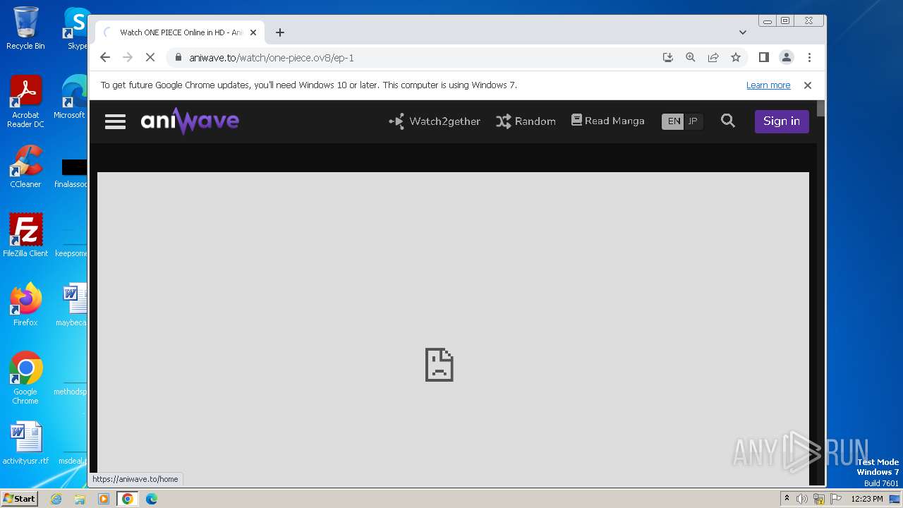Open Chrome three-dot menu
Screen dimensions: 903x508
click(809, 58)
